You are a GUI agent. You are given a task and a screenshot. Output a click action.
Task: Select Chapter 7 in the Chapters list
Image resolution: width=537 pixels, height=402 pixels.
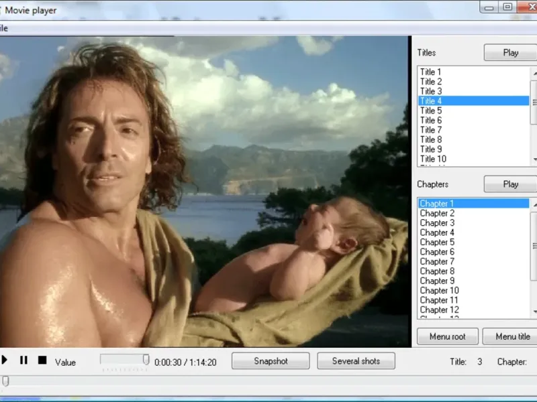(473, 261)
